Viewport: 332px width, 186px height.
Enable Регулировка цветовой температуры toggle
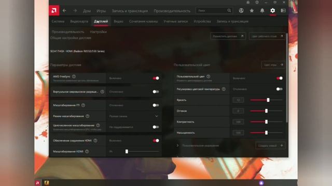pyautogui.click(x=280, y=89)
